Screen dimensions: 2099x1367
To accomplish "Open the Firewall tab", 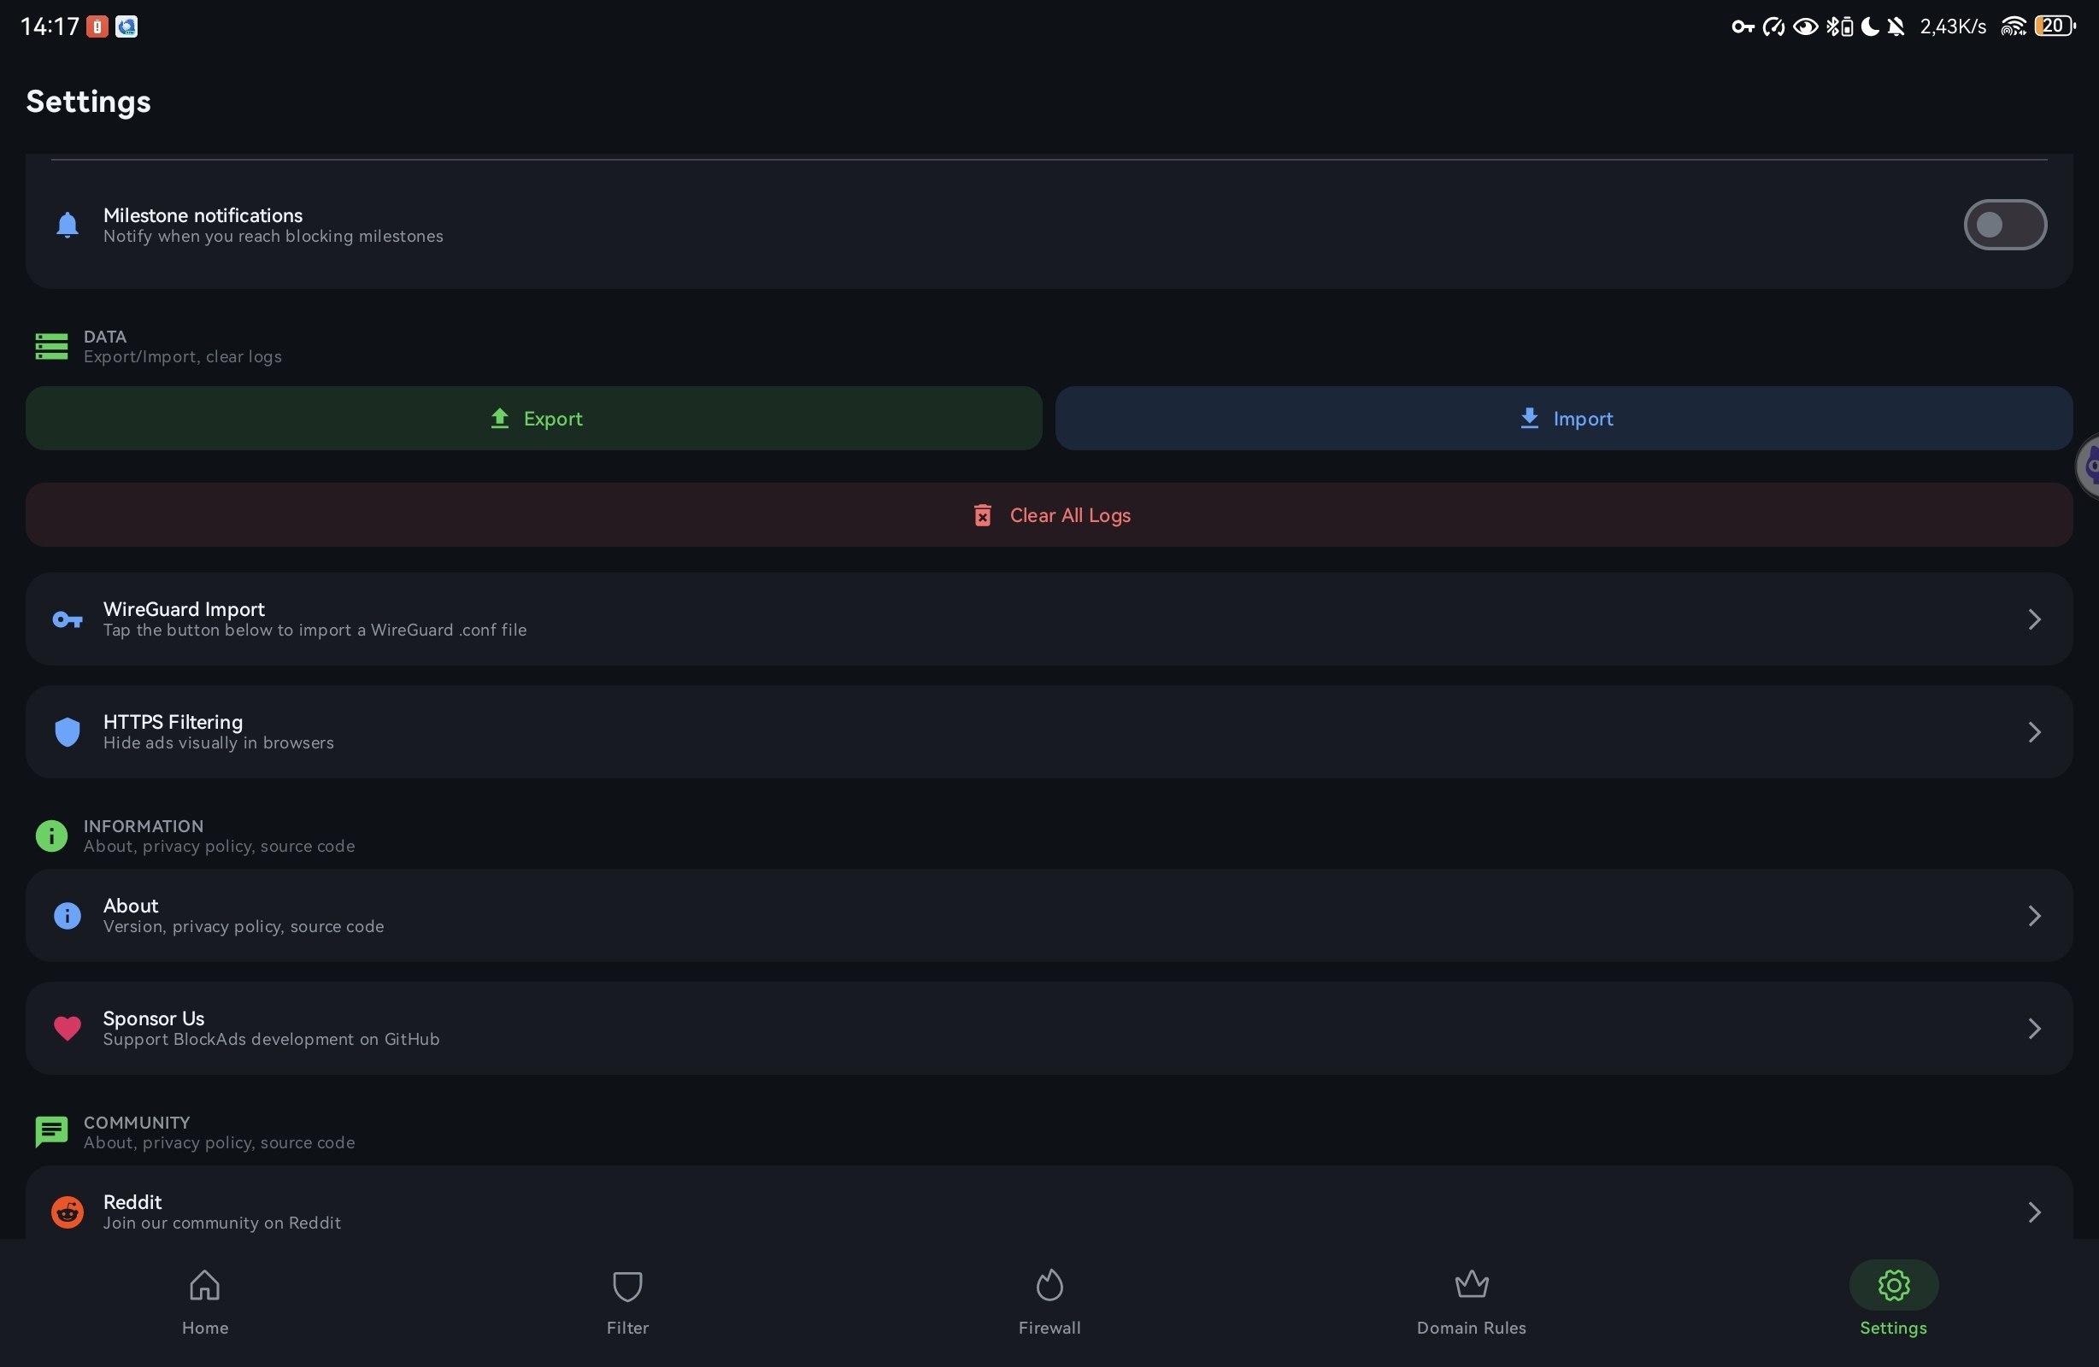I will pyautogui.click(x=1049, y=1302).
